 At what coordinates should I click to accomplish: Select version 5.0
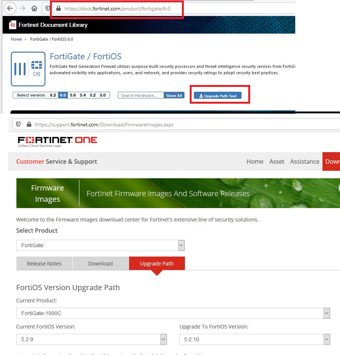coord(103,95)
